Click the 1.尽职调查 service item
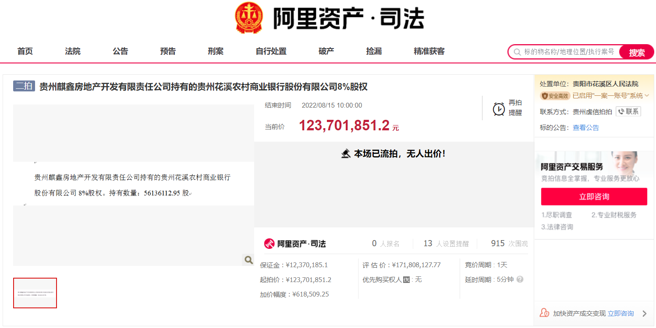Image resolution: width=656 pixels, height=328 pixels. pyautogui.click(x=557, y=215)
